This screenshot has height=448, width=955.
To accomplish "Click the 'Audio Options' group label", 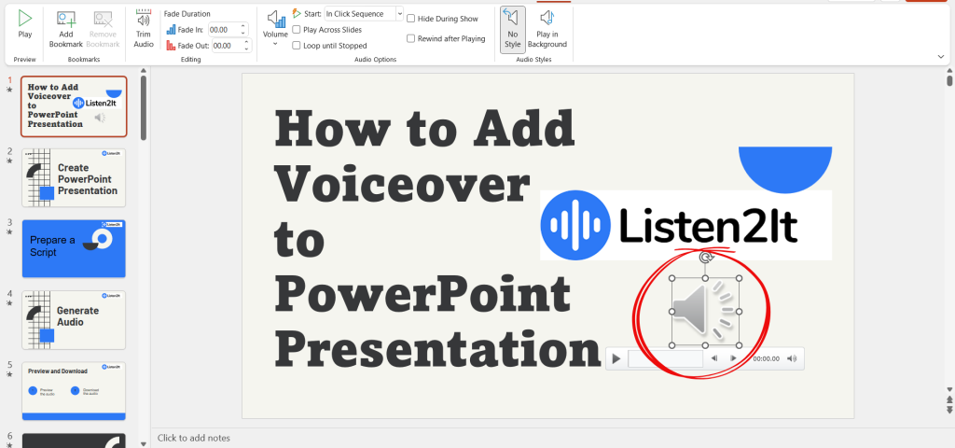I will click(x=375, y=60).
